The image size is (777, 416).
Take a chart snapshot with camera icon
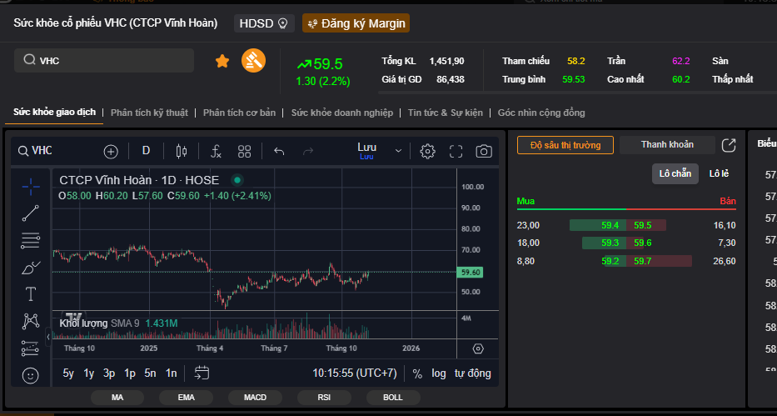(x=483, y=151)
